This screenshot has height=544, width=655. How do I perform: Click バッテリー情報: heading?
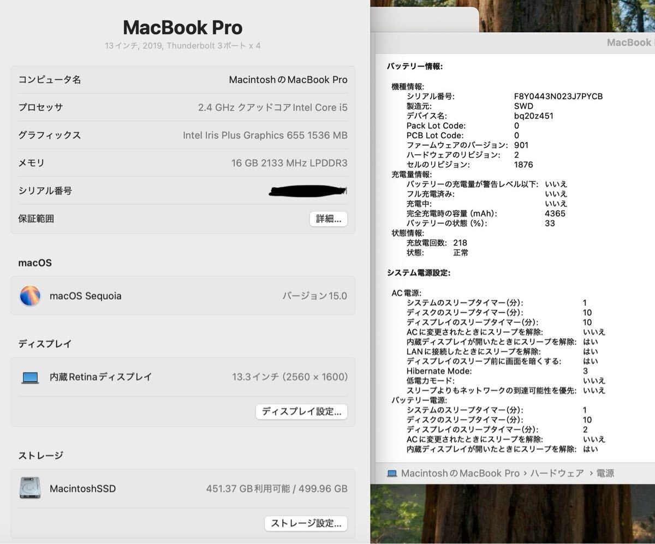tap(415, 67)
